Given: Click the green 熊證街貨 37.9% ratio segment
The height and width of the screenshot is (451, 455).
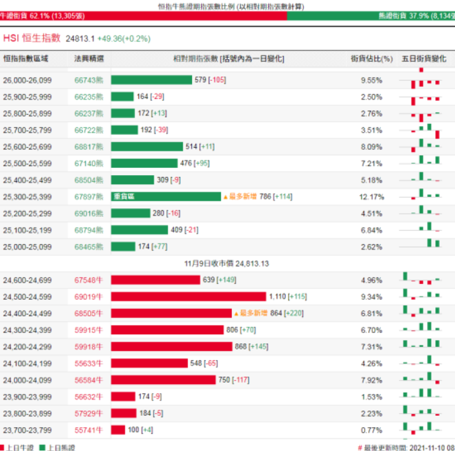Looking at the screenshot, I should (371, 16).
